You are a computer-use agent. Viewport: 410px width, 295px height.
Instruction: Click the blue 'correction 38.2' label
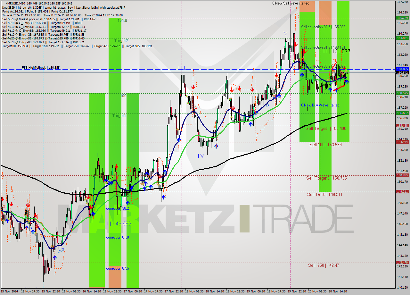[118, 208]
